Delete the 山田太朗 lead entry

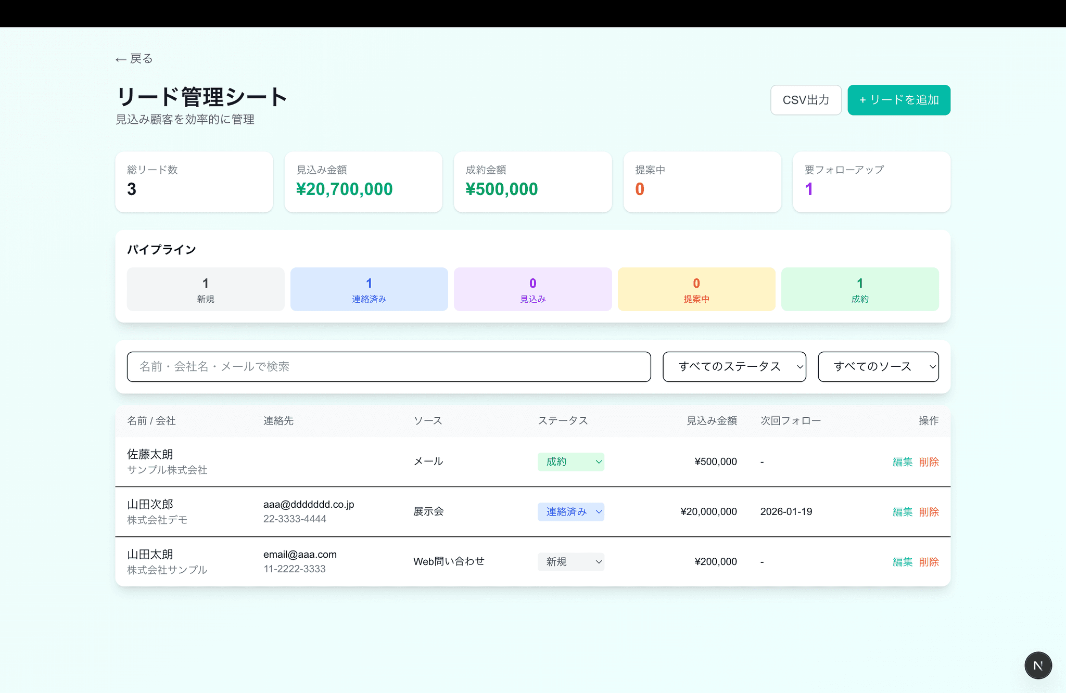[x=929, y=562]
